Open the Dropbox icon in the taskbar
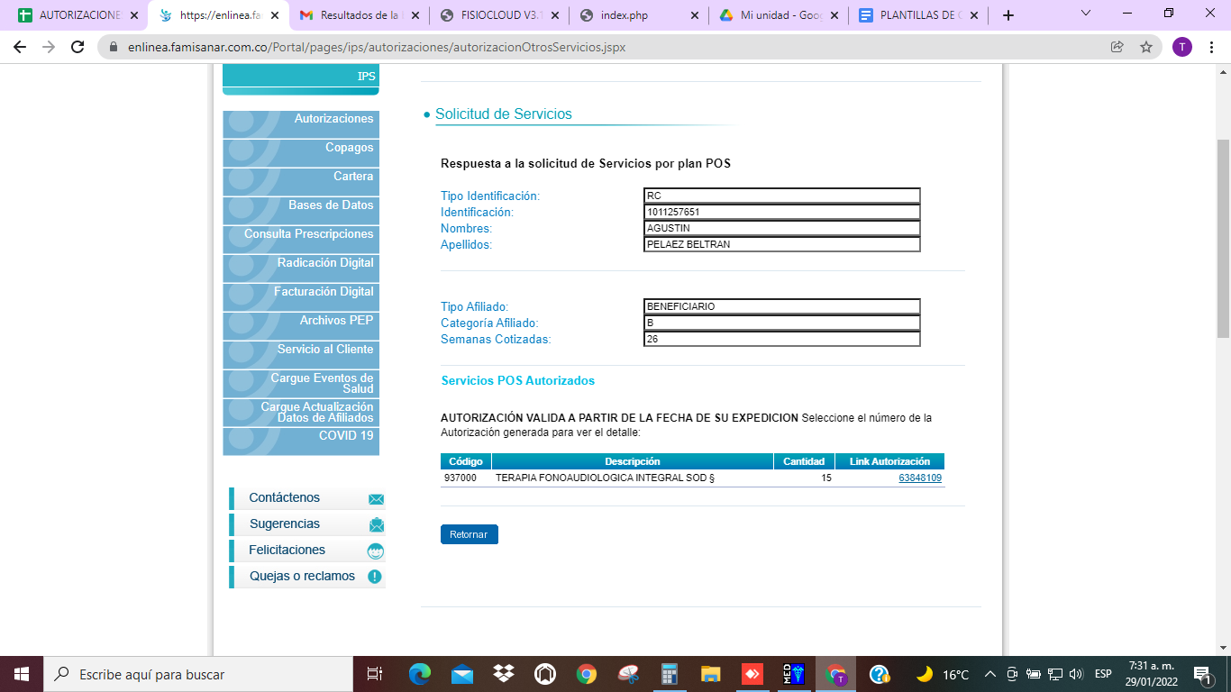1231x692 pixels. click(504, 674)
